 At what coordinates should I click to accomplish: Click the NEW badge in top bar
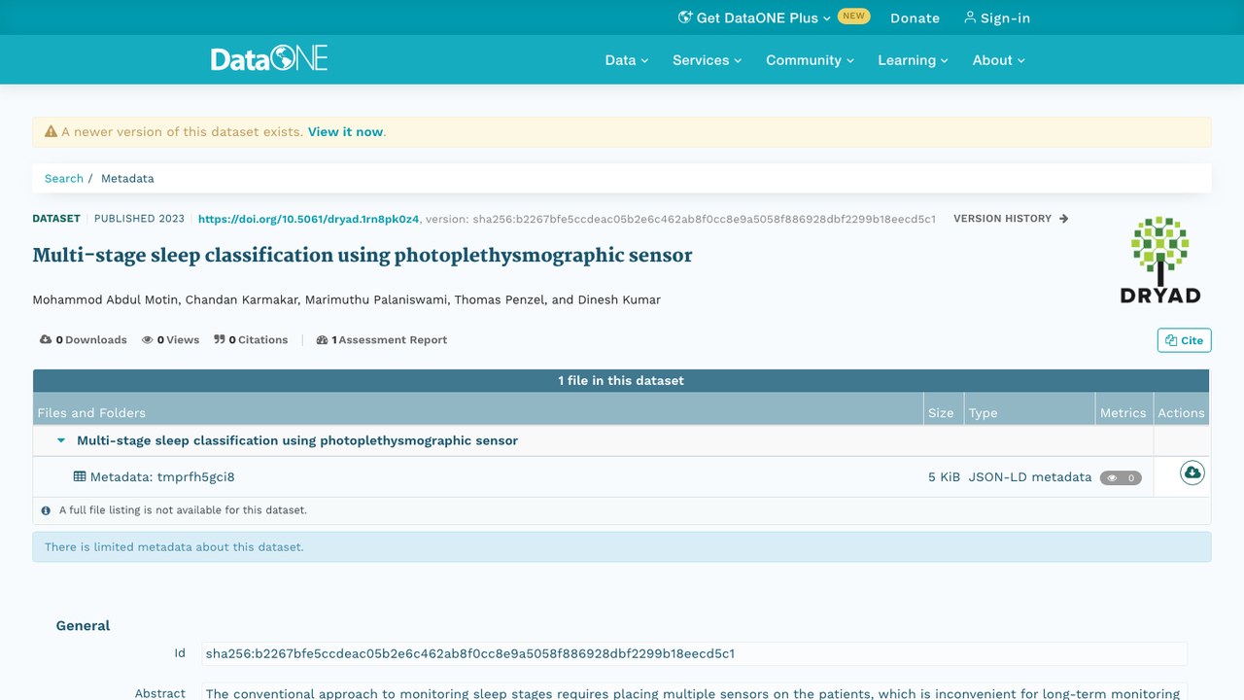(854, 17)
